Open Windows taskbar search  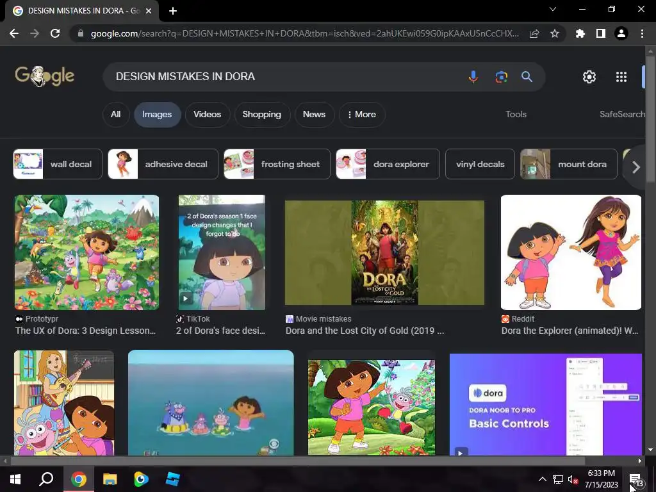(46, 479)
